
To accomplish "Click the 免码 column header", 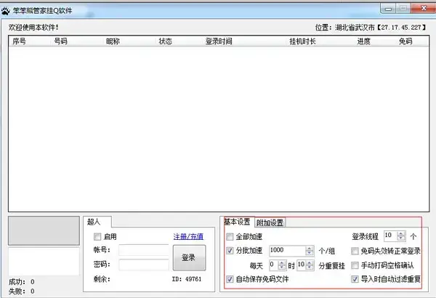I will pyautogui.click(x=405, y=41).
